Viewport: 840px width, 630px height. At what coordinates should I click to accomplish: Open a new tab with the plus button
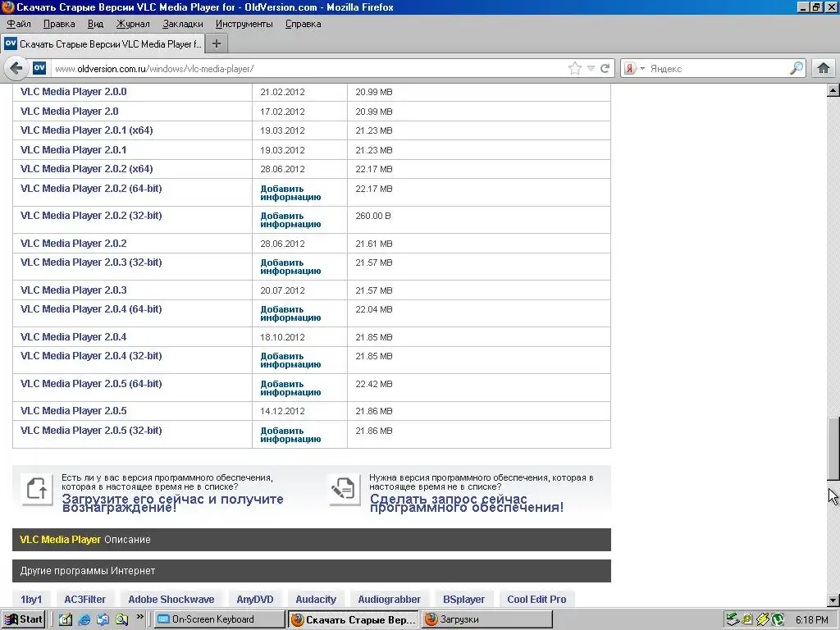tap(217, 44)
